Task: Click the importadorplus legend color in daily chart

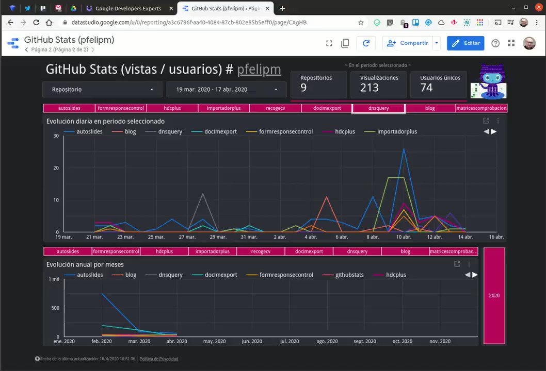Action: click(x=370, y=132)
